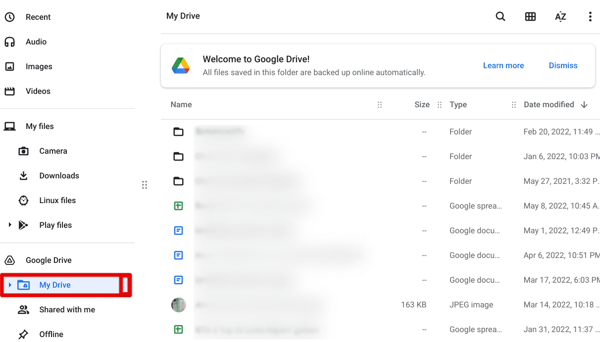Screen dimensions: 600x342
Task: Sort by the Size column header
Action: 422,104
